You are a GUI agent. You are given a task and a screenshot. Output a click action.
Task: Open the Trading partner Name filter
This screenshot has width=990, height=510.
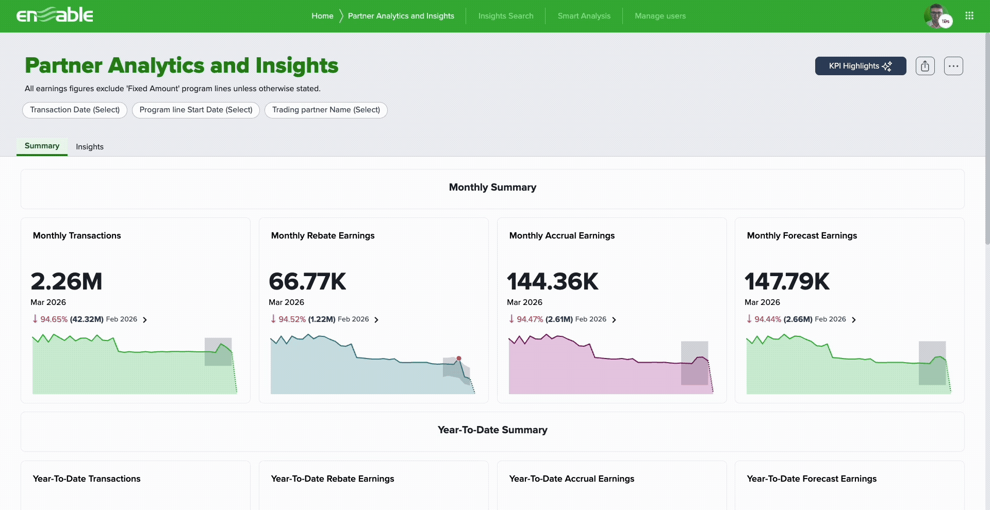pos(326,110)
